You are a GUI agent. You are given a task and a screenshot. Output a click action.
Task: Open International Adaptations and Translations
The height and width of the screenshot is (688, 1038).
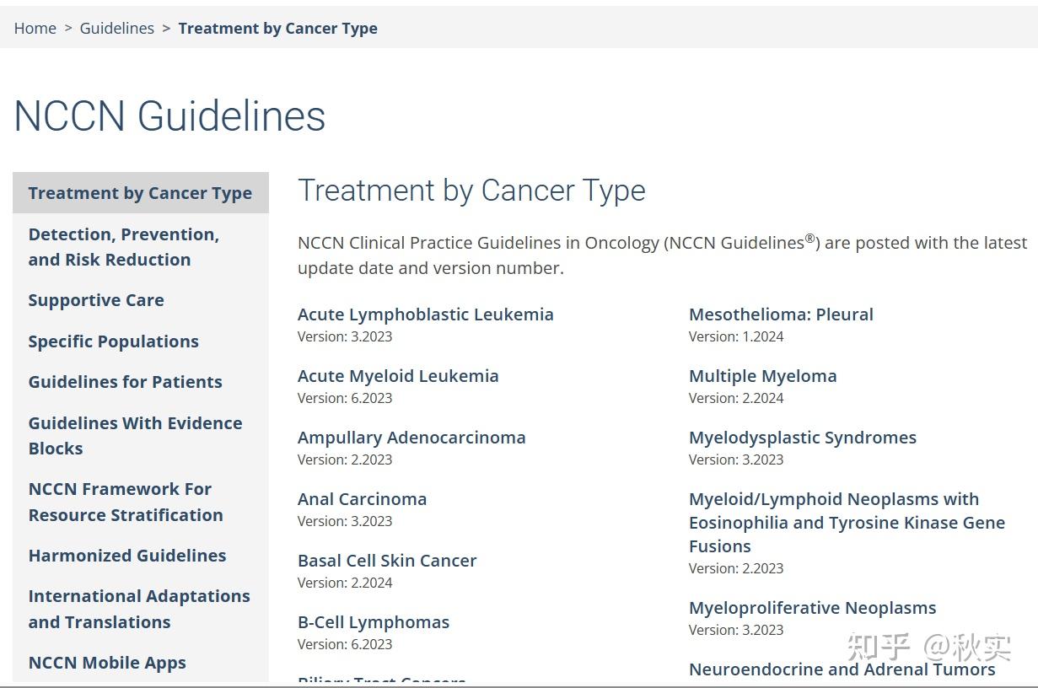point(139,609)
